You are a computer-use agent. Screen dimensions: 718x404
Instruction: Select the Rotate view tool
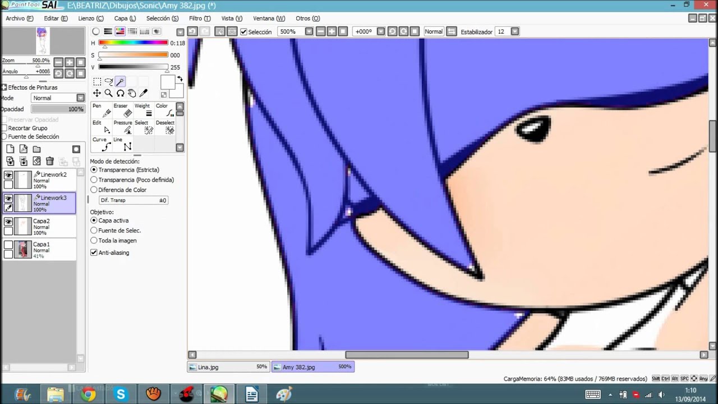point(120,93)
